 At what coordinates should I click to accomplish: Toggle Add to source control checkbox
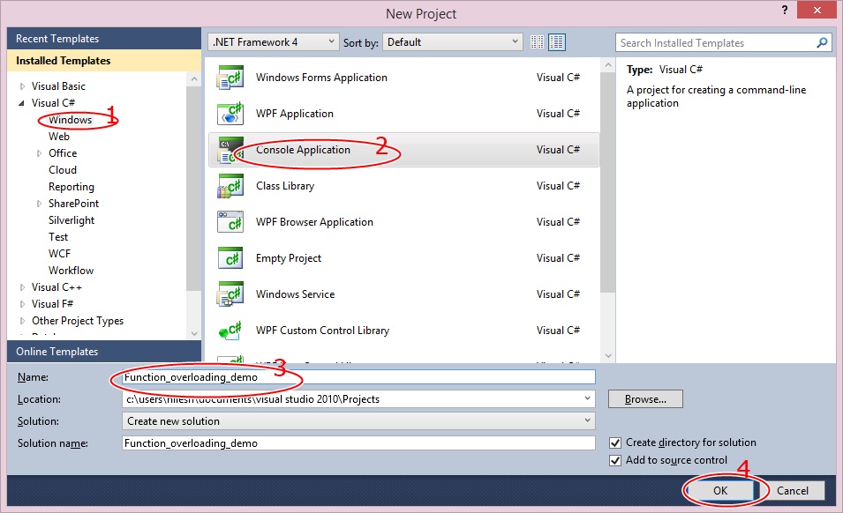615,460
